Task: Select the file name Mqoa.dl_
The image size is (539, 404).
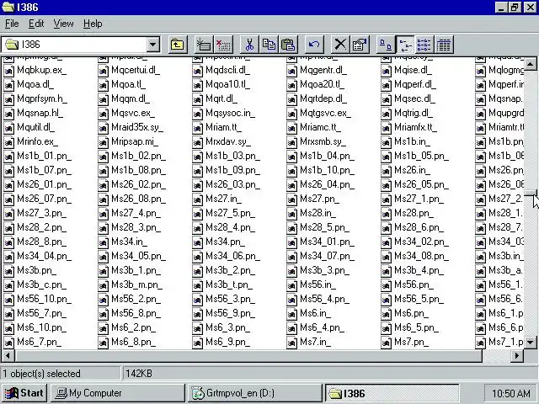Action: [35, 84]
